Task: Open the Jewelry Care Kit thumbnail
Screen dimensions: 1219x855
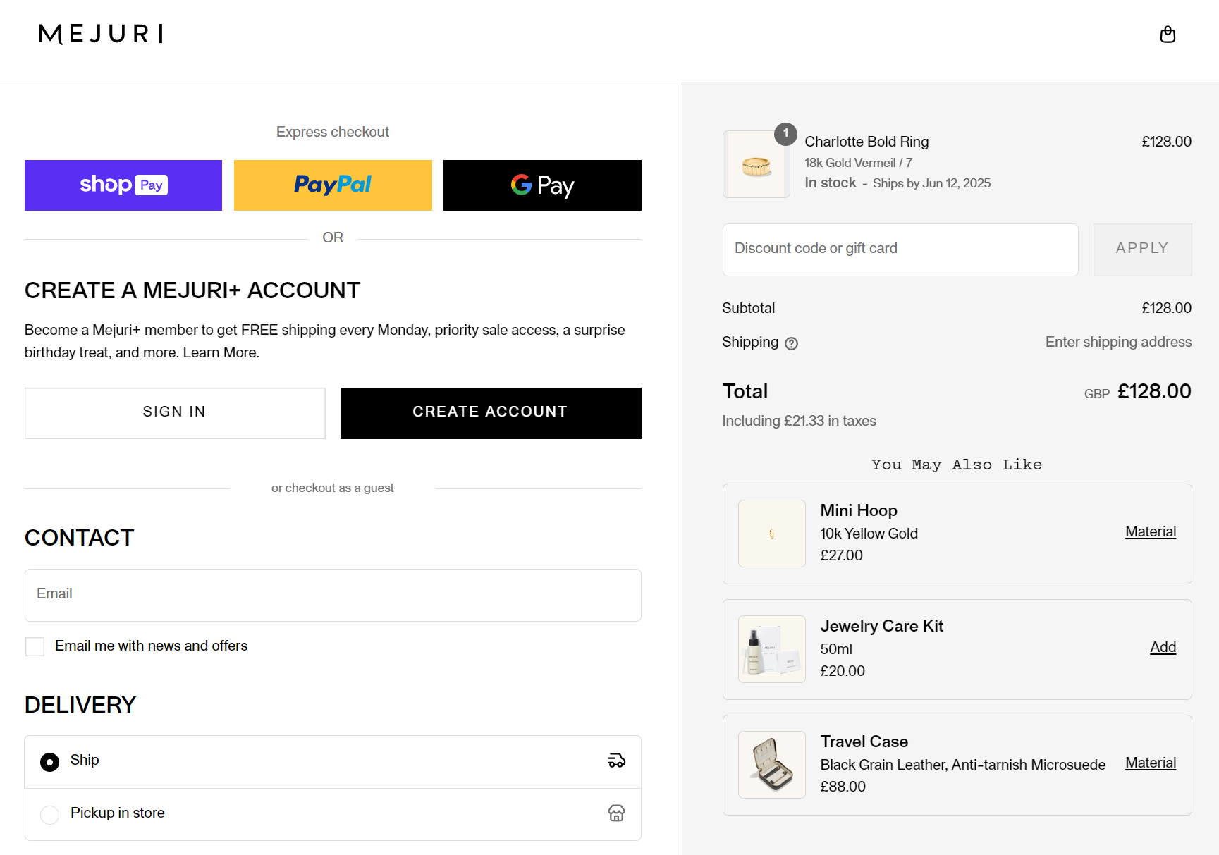Action: [x=772, y=649]
